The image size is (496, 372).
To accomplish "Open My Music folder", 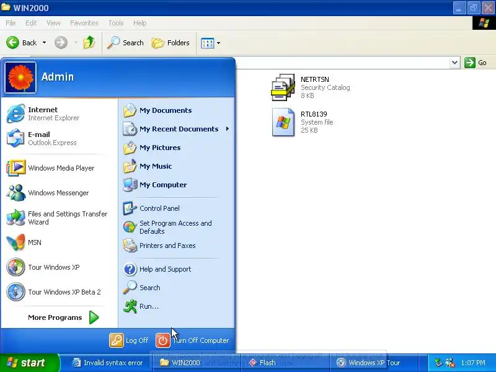I will (177, 166).
